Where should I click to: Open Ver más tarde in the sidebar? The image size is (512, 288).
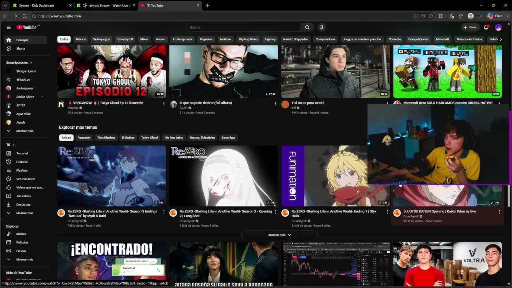point(26,179)
